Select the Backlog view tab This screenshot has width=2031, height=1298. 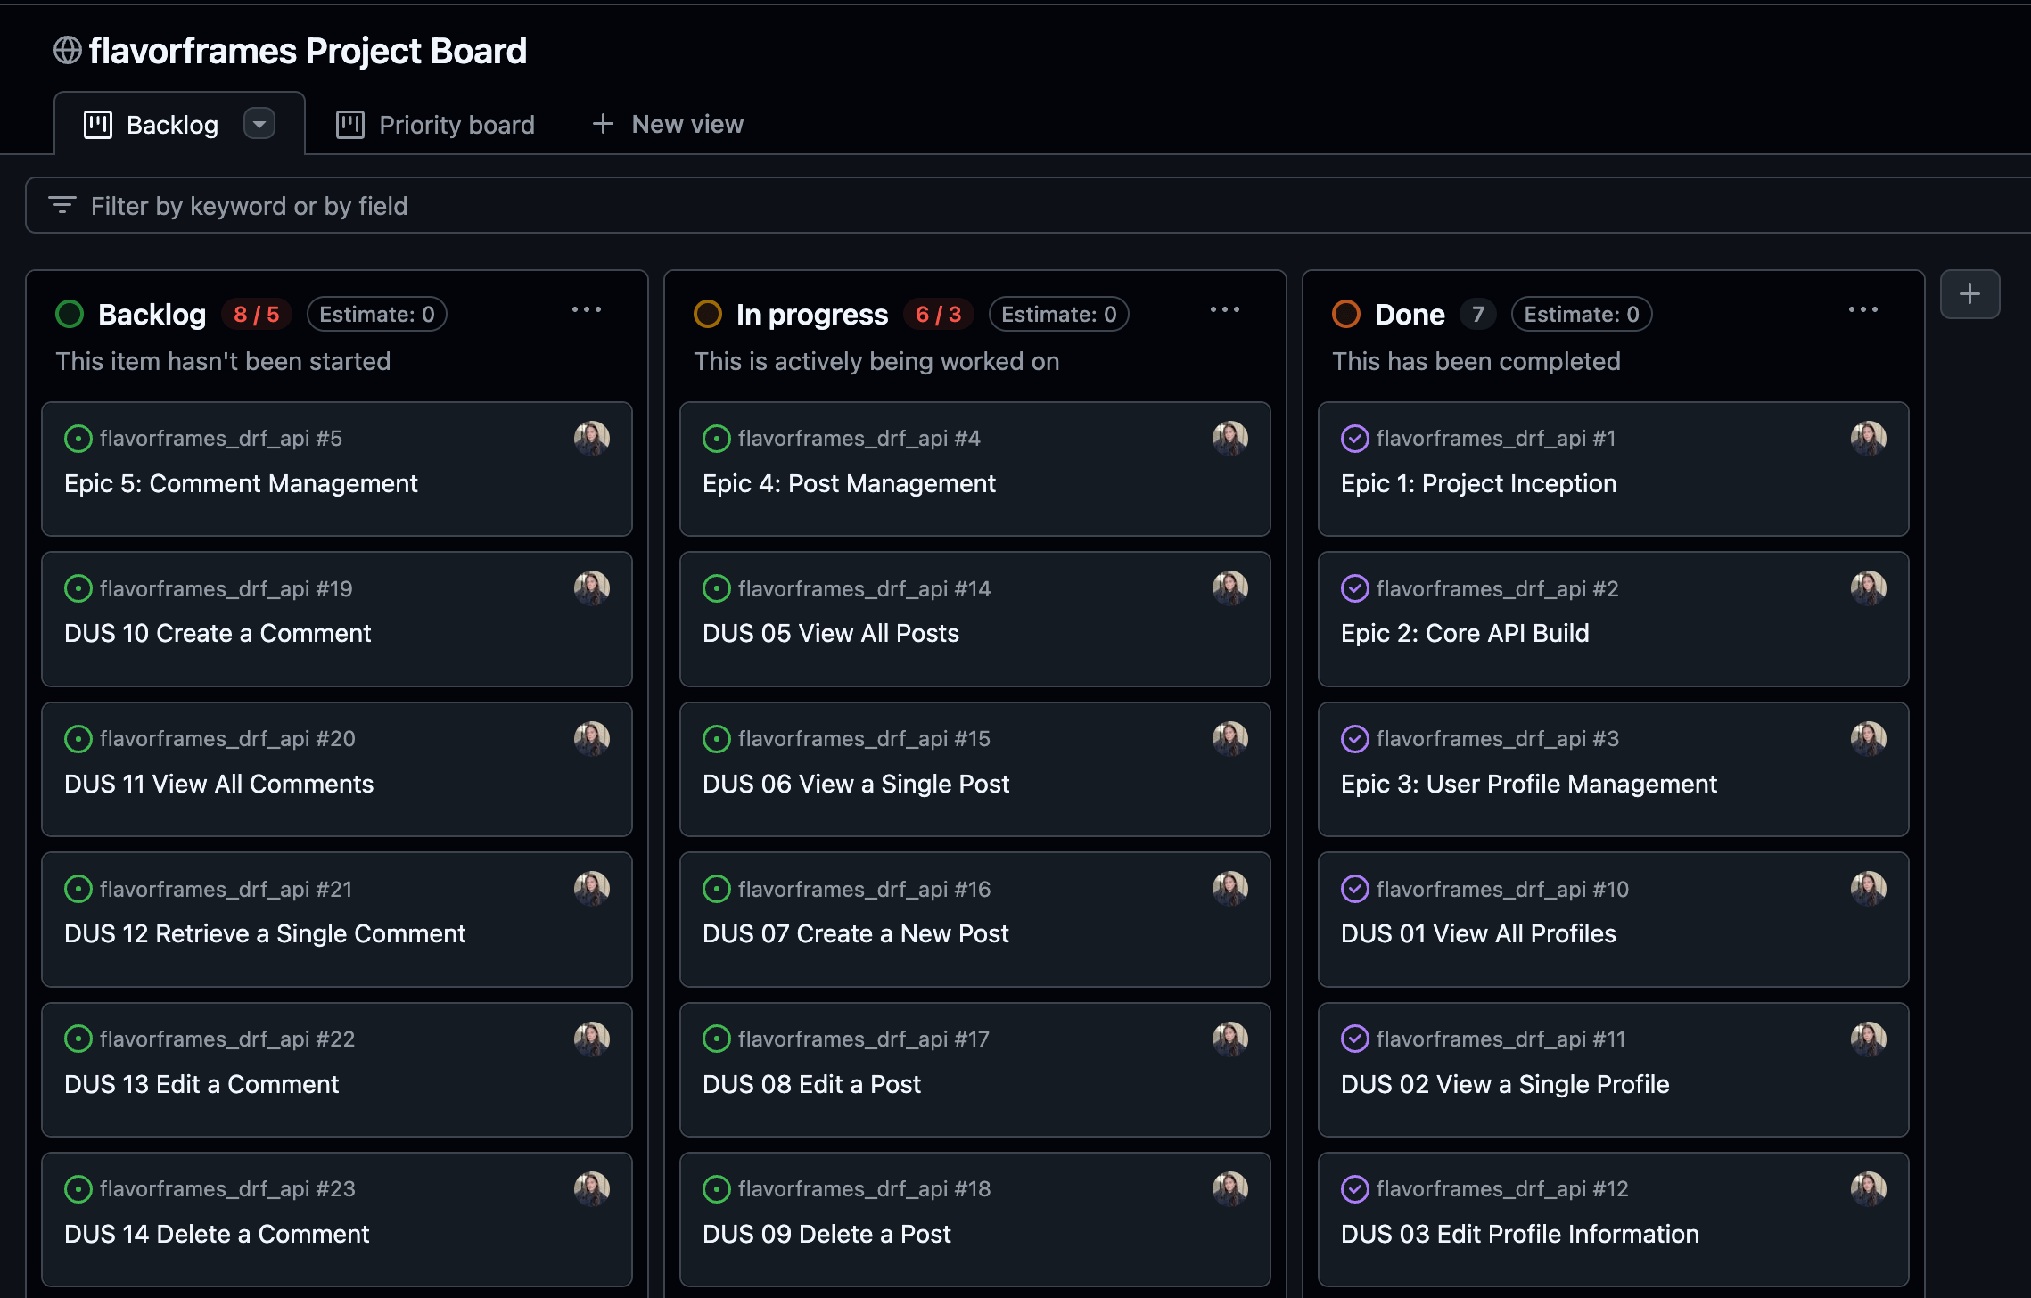(x=171, y=125)
